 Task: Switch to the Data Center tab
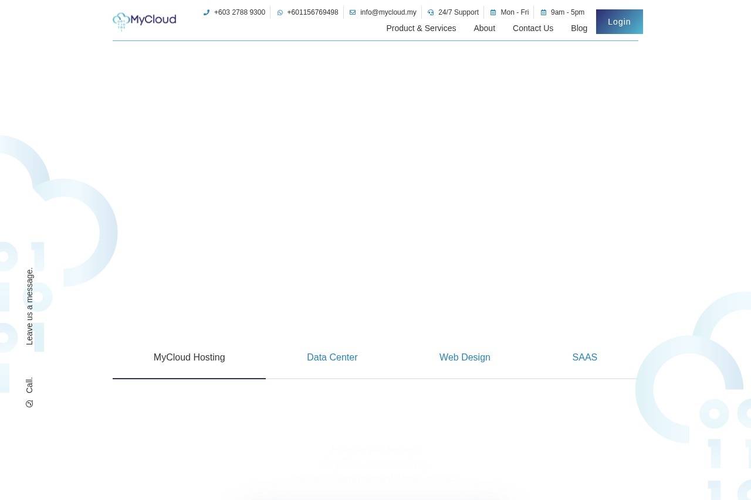pos(332,358)
